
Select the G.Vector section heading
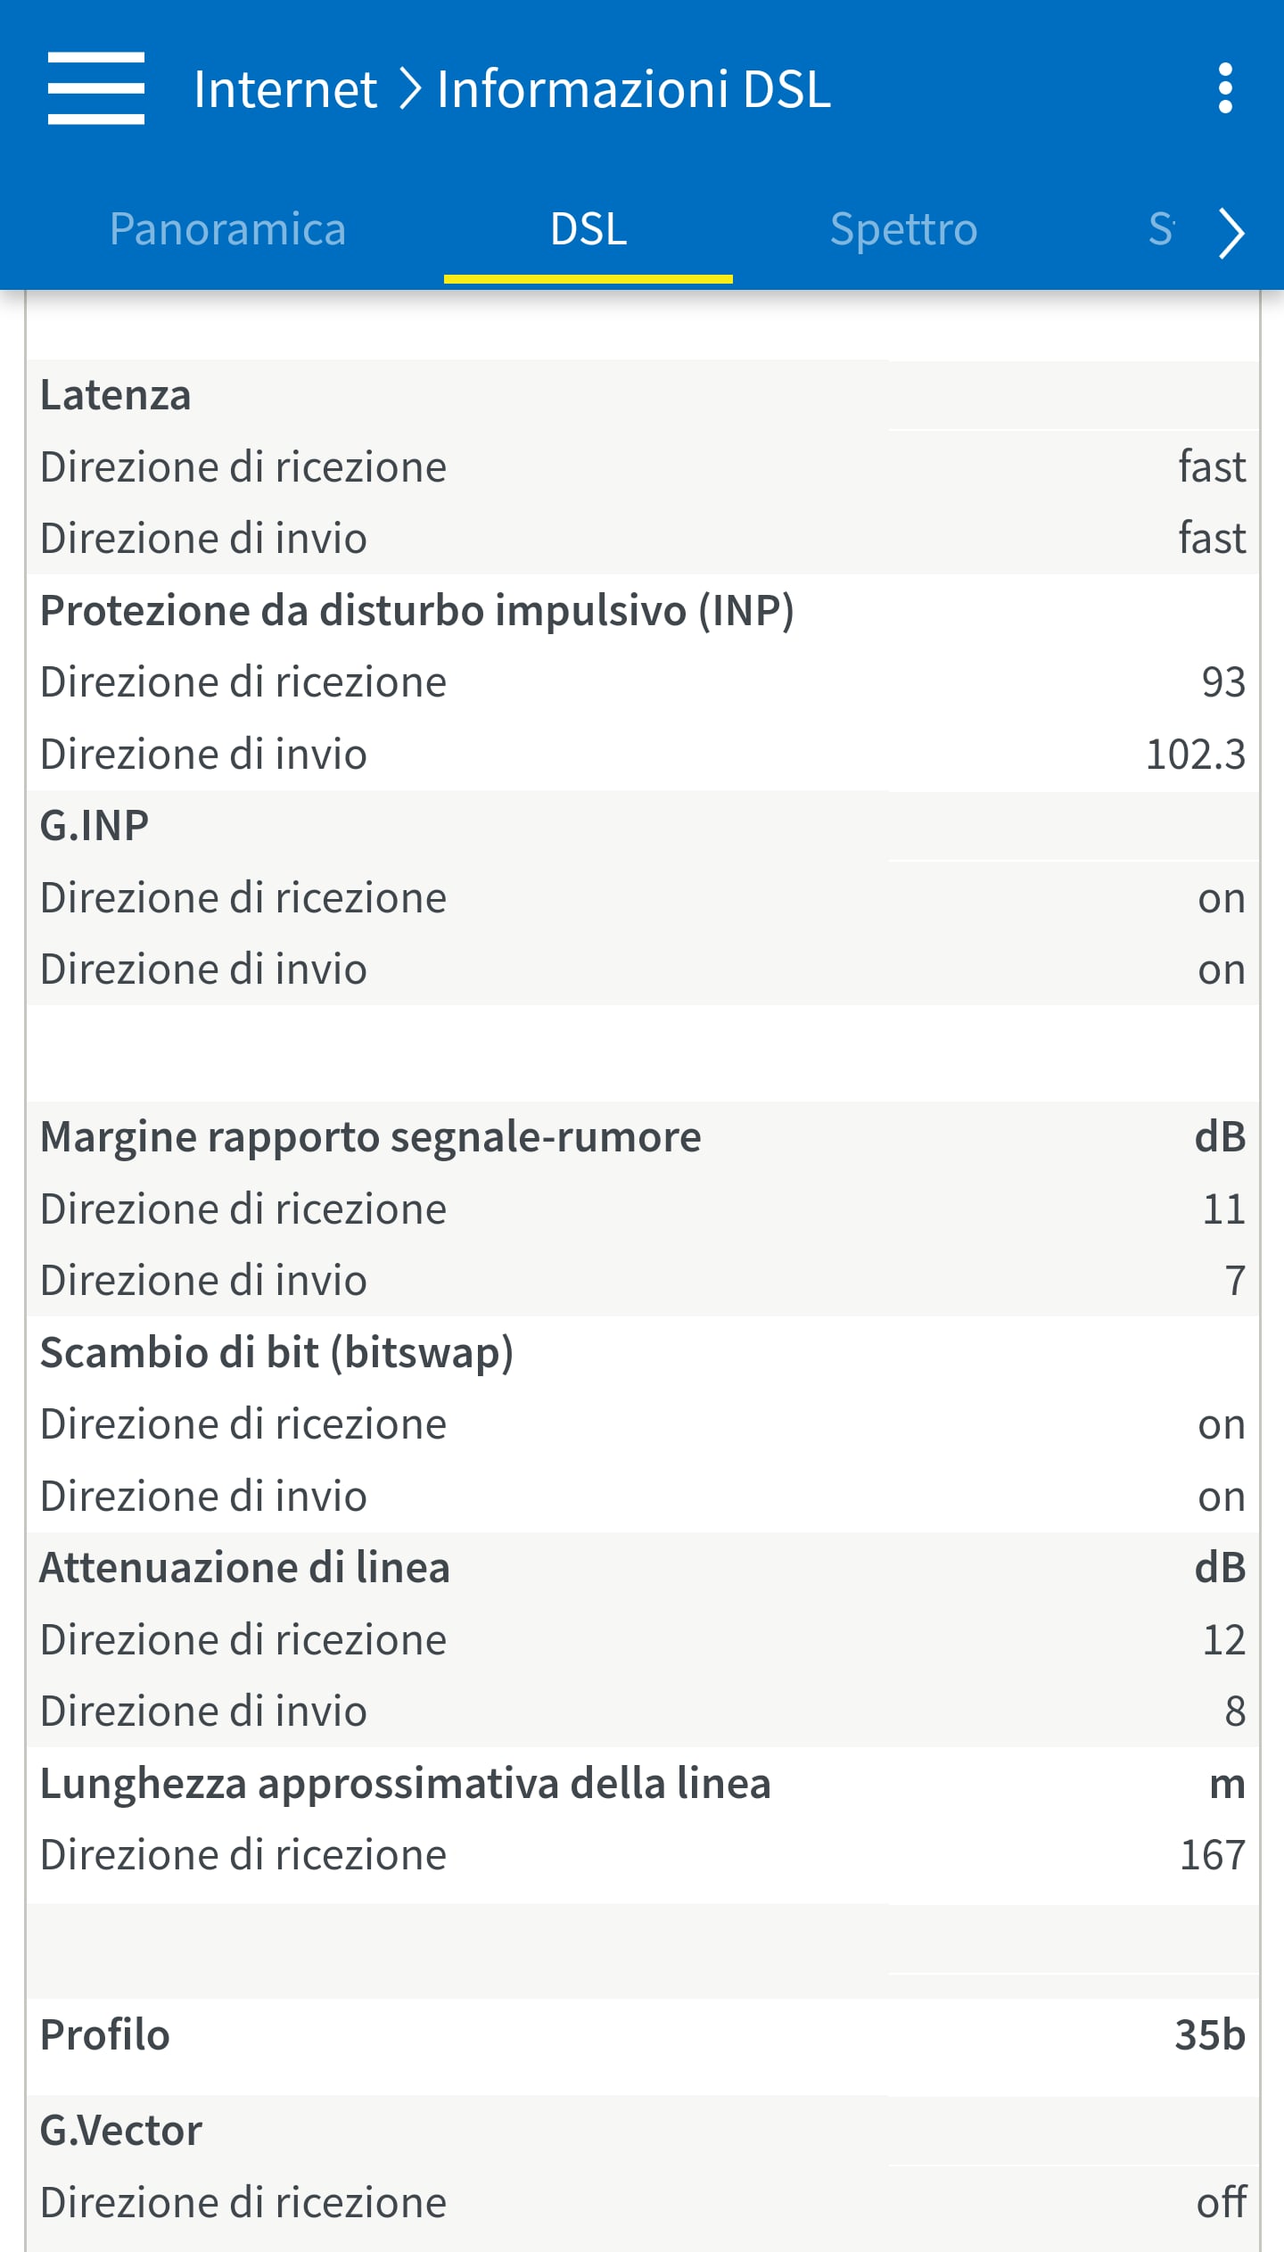(121, 2131)
